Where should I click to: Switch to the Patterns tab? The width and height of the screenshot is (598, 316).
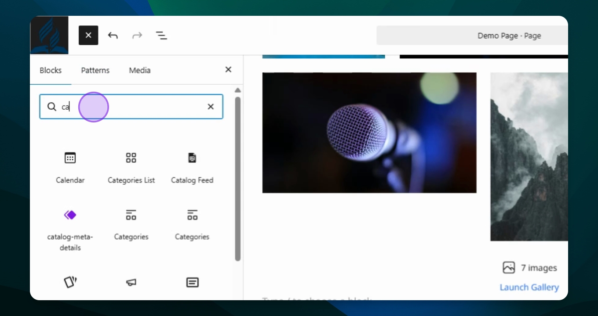[95, 70]
